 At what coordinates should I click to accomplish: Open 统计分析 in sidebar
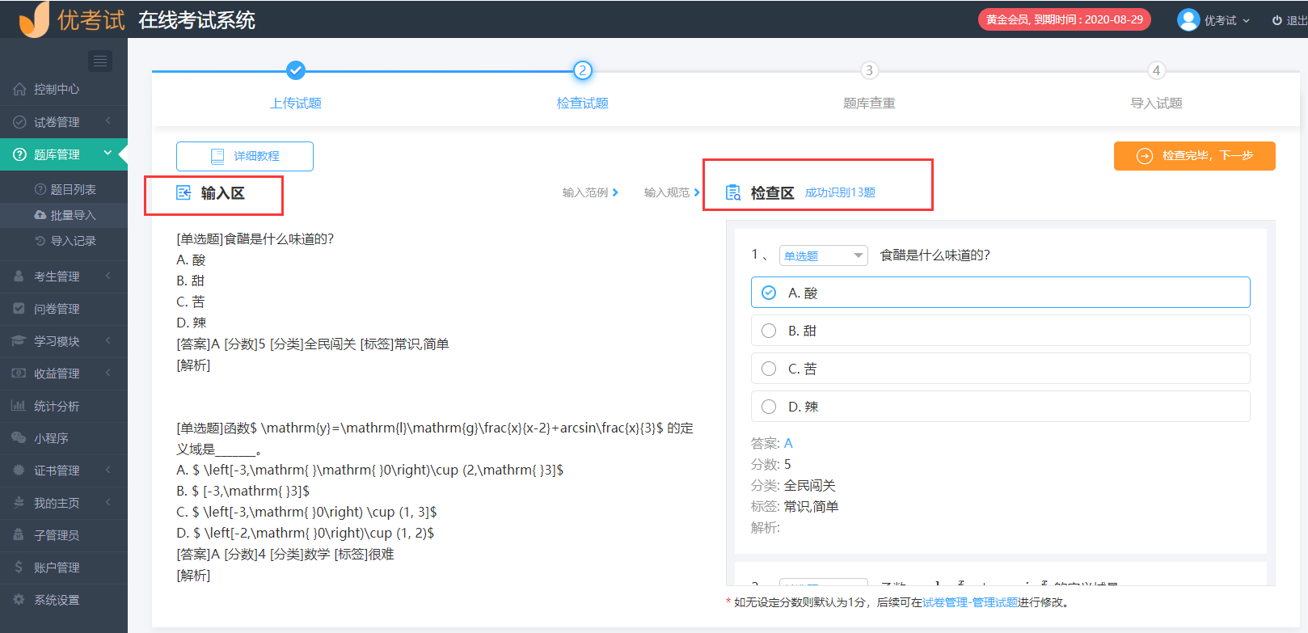pyautogui.click(x=64, y=406)
